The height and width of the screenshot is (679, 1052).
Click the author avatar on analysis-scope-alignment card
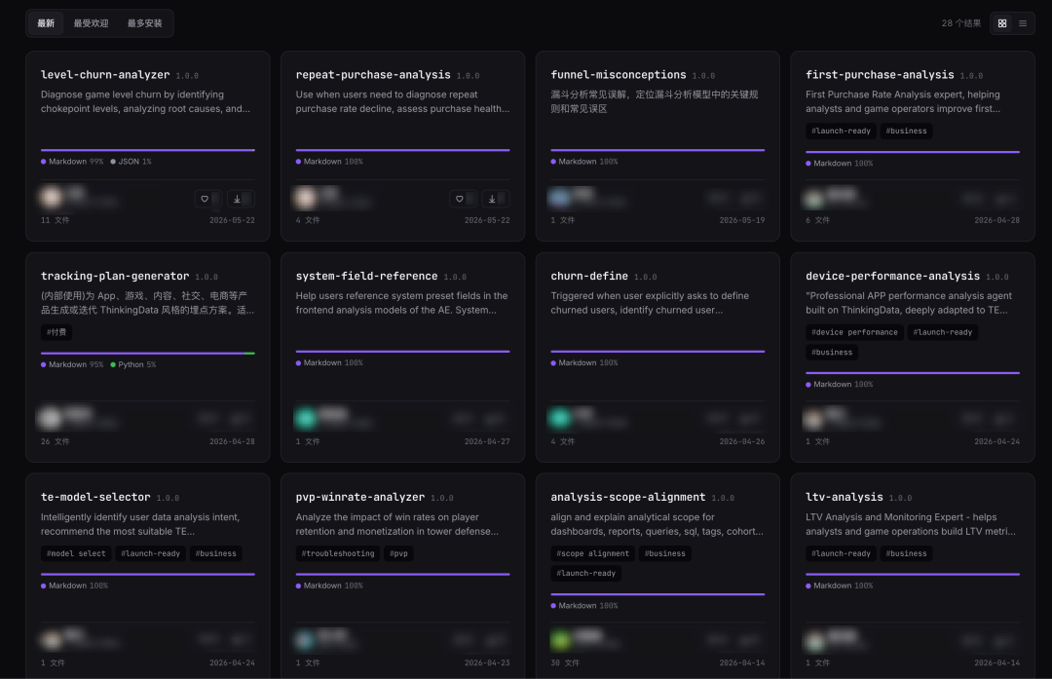pyautogui.click(x=559, y=640)
